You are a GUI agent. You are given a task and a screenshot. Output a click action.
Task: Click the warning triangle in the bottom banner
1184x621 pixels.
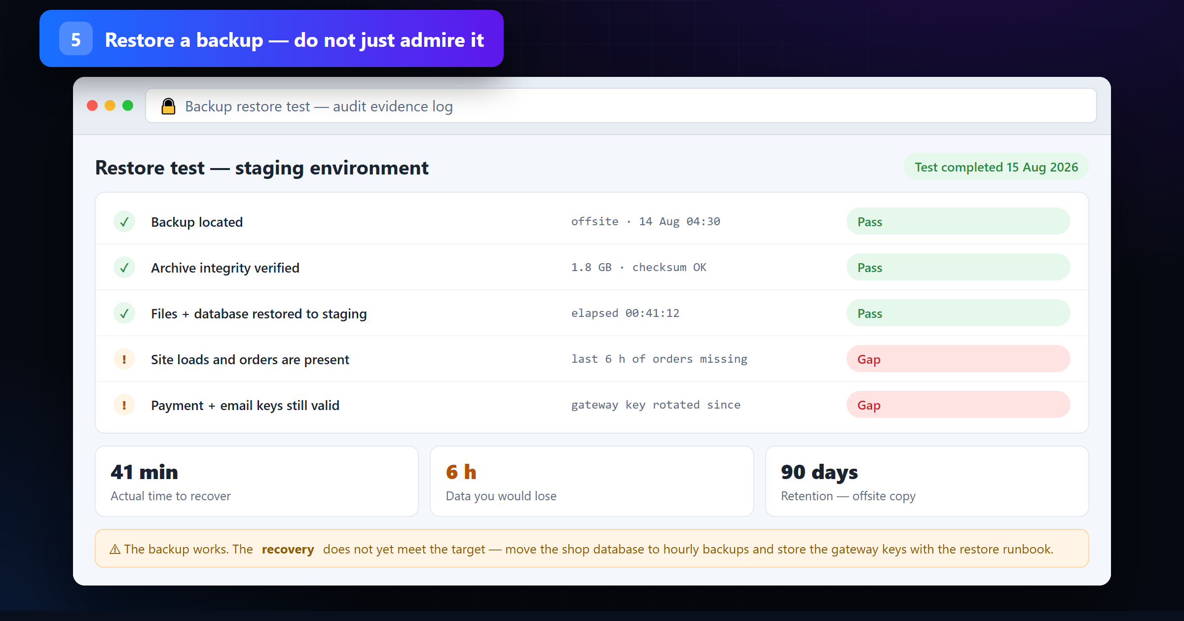pos(115,549)
